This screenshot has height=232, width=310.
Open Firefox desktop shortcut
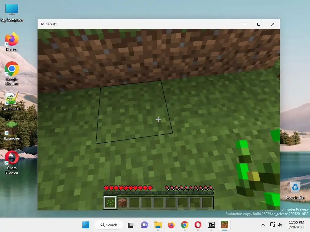pyautogui.click(x=12, y=42)
